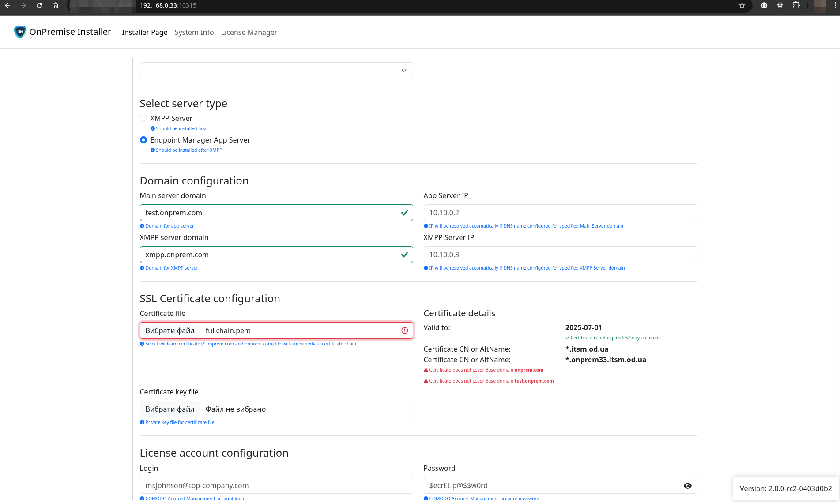
Task: Click the browser home icon
Action: tap(55, 5)
